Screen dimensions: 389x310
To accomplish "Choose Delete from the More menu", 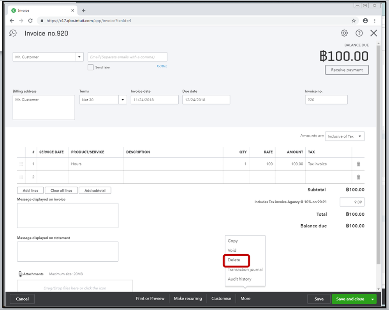I will pos(234,260).
